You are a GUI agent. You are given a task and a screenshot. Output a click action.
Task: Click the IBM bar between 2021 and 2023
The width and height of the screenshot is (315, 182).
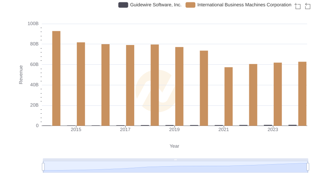coord(253,95)
